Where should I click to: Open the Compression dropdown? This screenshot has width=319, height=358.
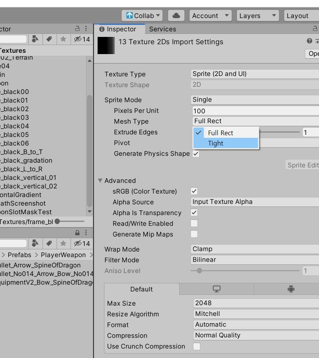coord(256,335)
